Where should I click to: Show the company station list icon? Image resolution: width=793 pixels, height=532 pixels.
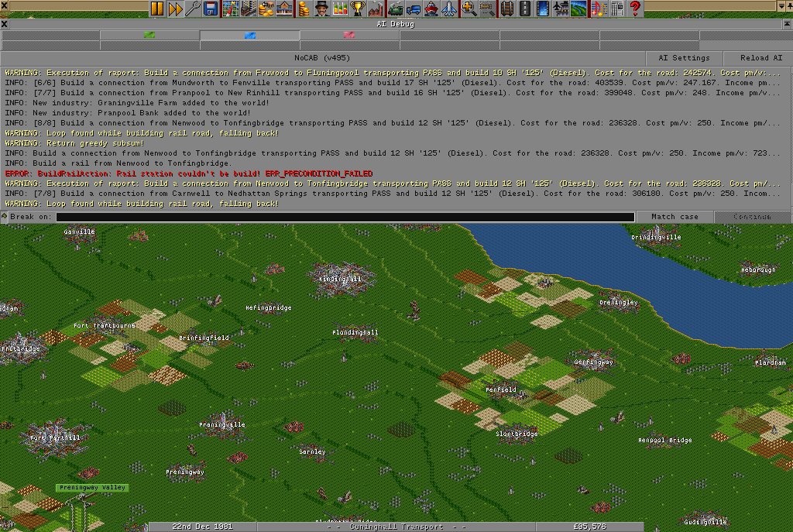[284, 9]
